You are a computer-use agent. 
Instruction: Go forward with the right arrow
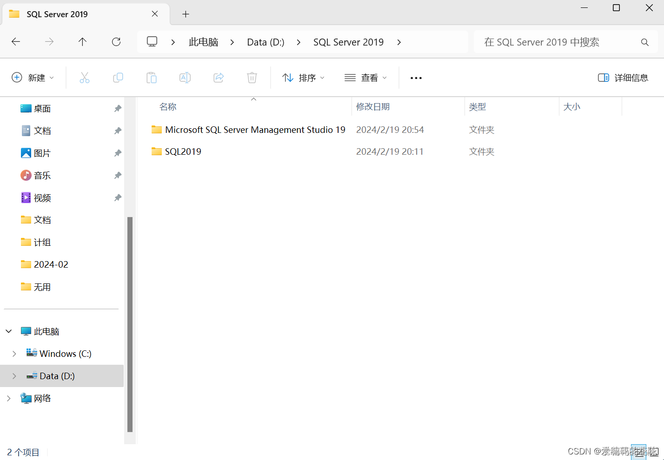[49, 42]
